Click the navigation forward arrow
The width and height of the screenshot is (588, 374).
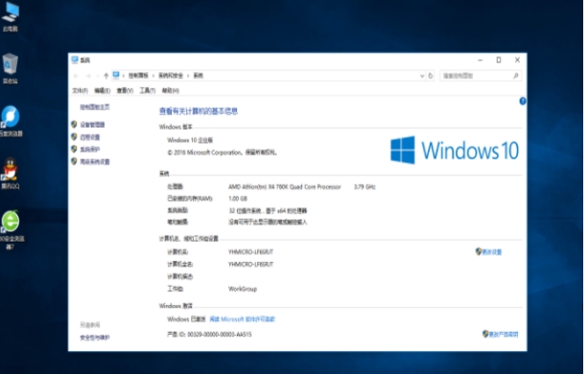click(x=88, y=76)
